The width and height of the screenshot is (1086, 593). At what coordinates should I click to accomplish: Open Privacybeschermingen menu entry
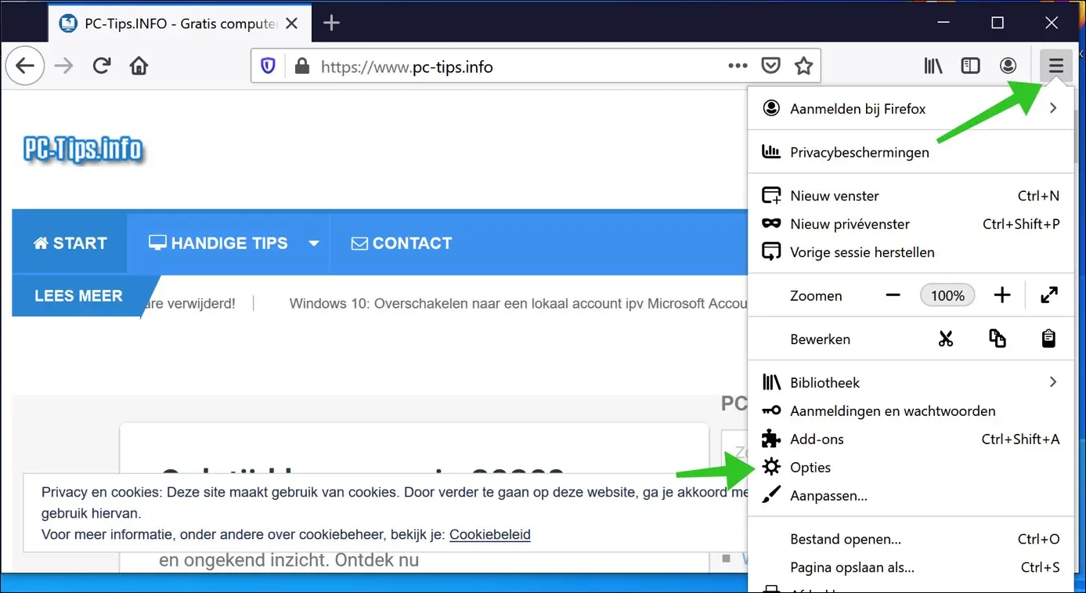point(911,152)
